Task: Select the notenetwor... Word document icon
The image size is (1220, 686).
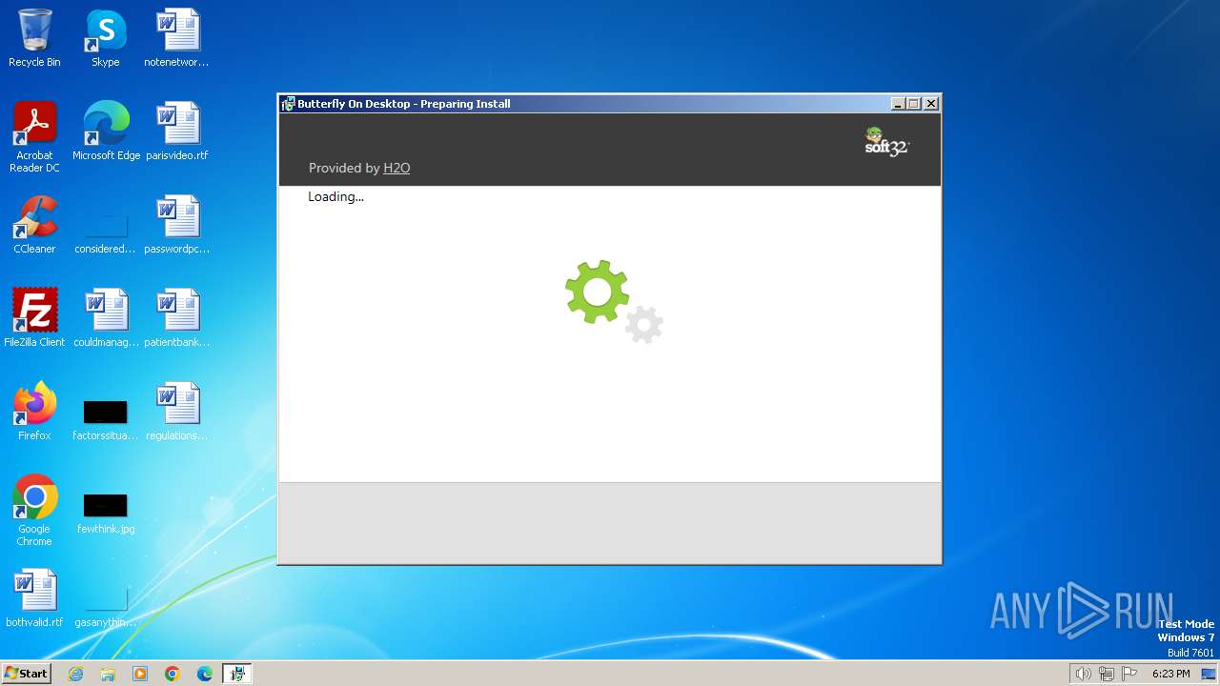Action: (x=176, y=38)
